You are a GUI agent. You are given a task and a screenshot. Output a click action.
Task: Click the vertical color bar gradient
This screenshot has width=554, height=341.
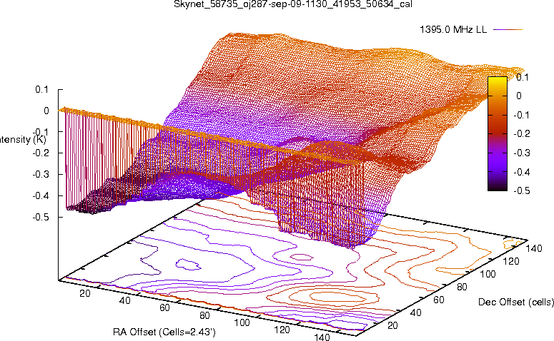pyautogui.click(x=498, y=133)
